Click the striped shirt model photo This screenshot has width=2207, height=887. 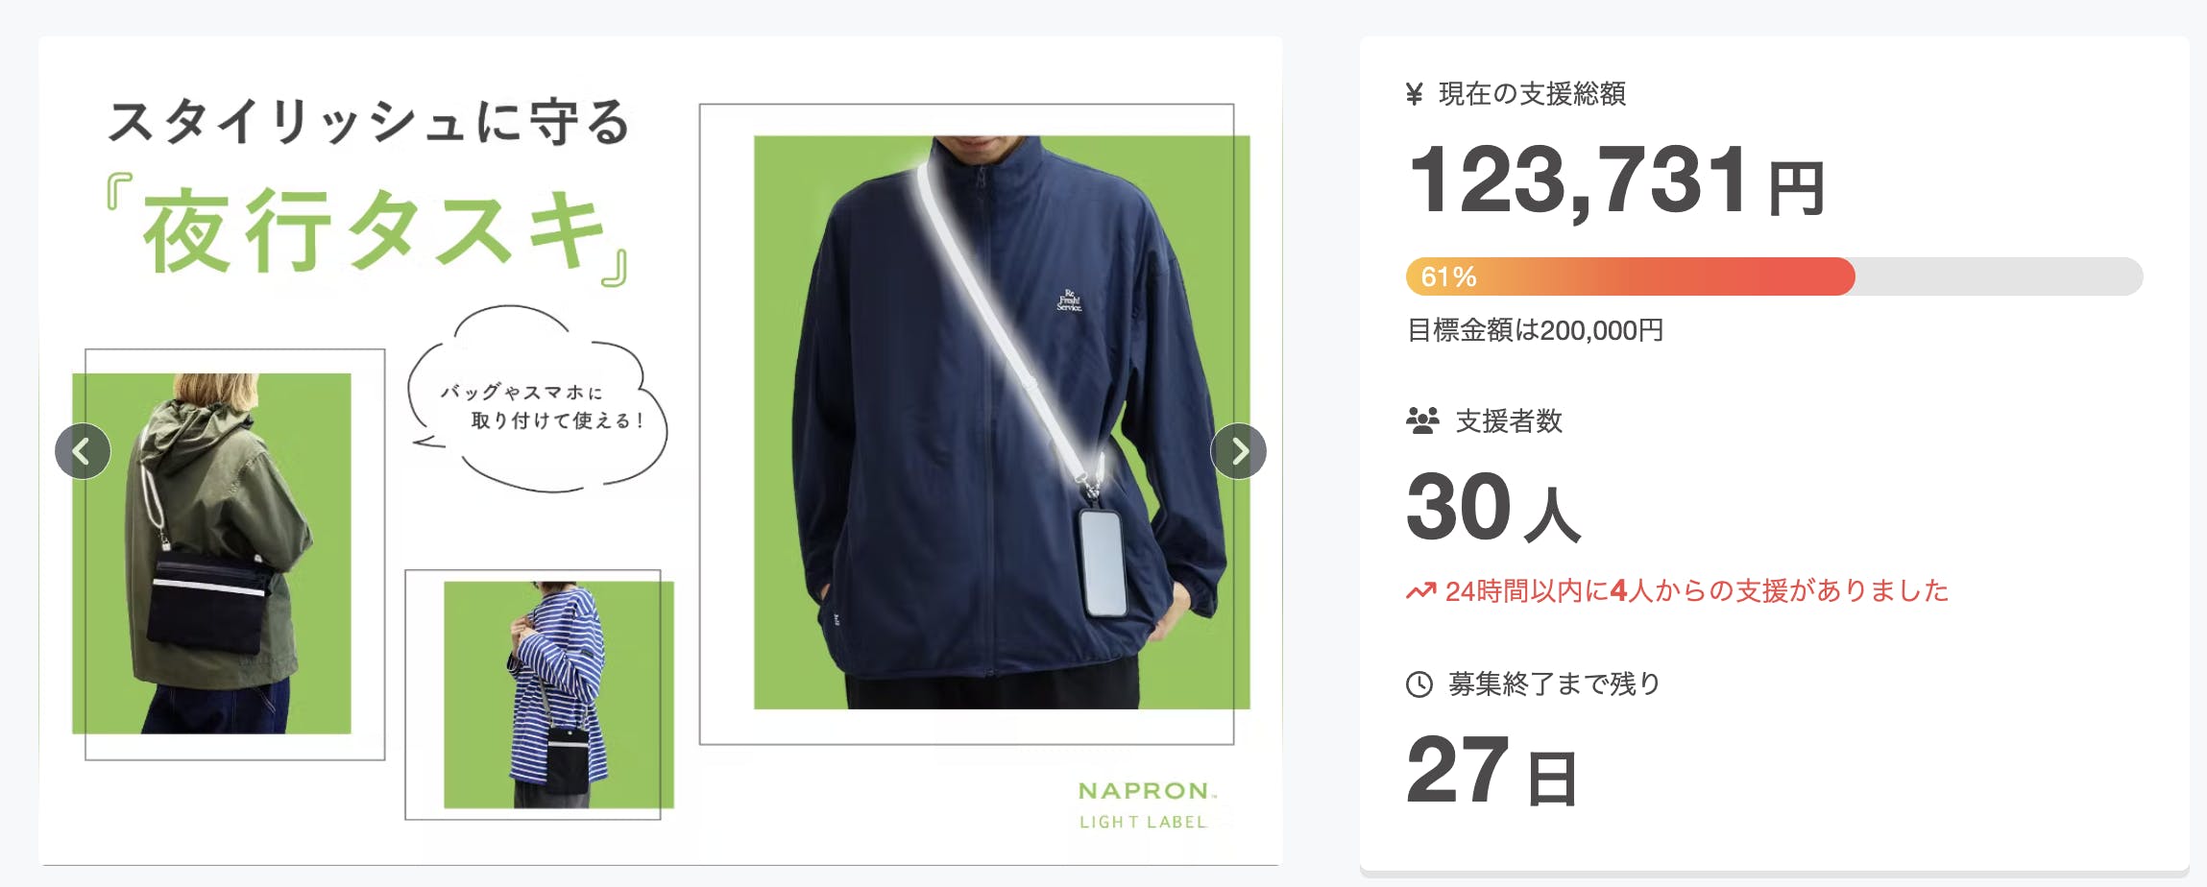(559, 695)
